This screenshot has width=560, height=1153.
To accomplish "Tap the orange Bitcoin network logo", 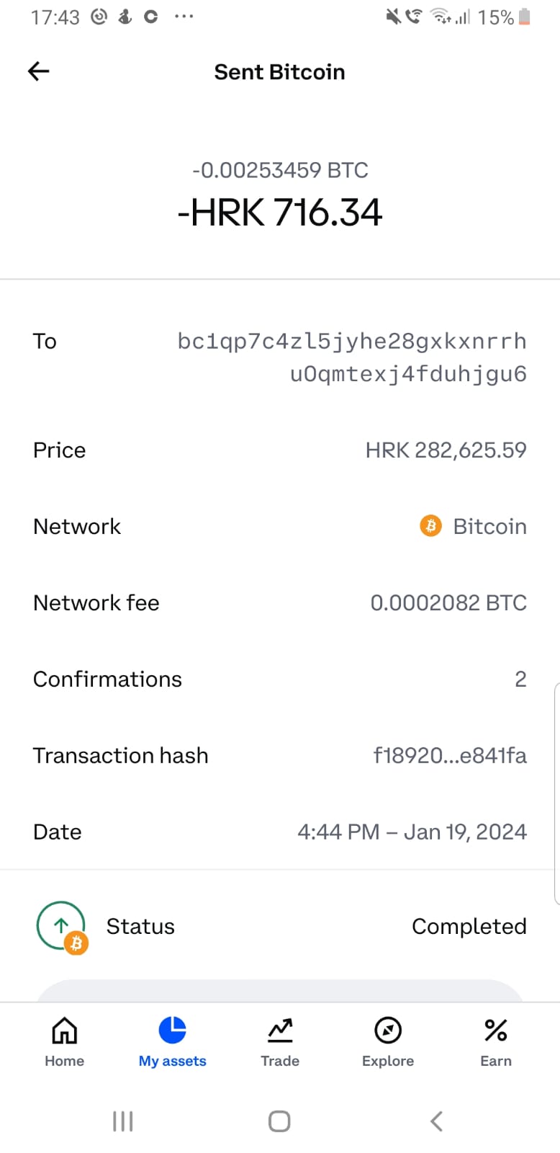I will pos(430,526).
